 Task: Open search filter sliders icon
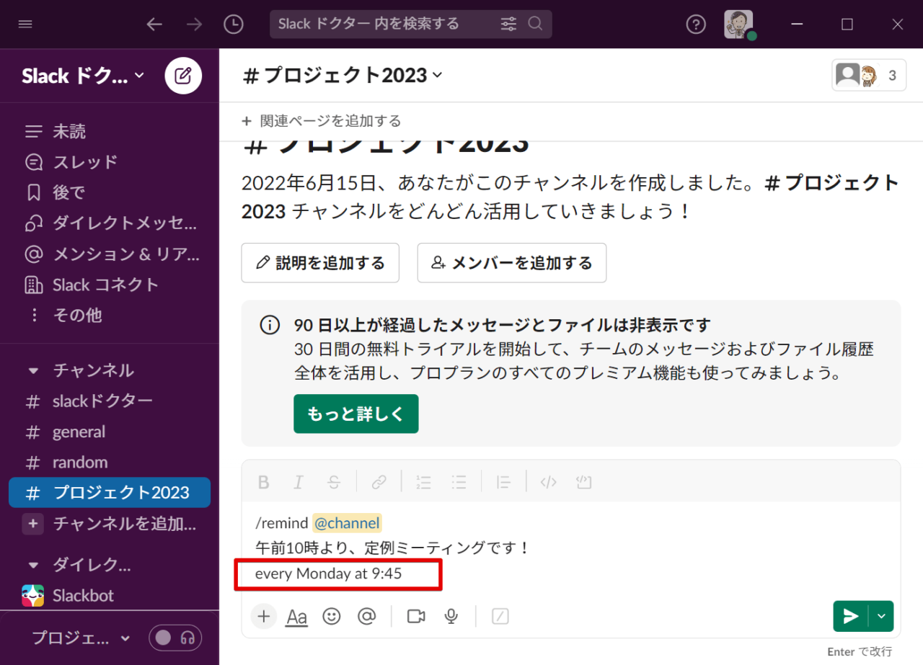point(508,24)
